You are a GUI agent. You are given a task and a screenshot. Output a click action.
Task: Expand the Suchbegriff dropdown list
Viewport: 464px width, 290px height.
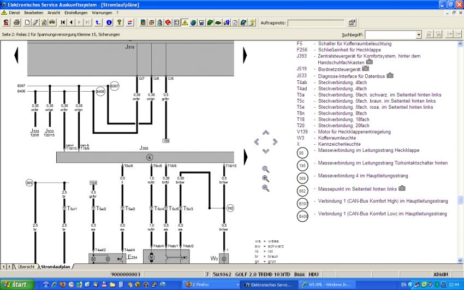[419, 34]
